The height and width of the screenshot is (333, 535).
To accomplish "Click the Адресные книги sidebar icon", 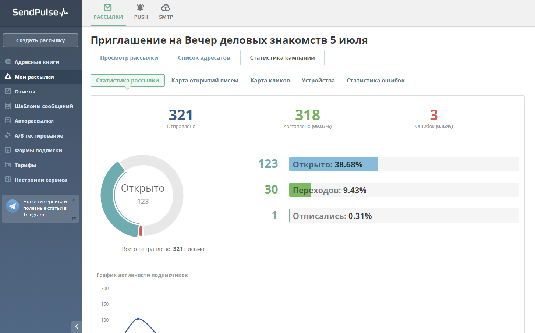I will tap(8, 62).
